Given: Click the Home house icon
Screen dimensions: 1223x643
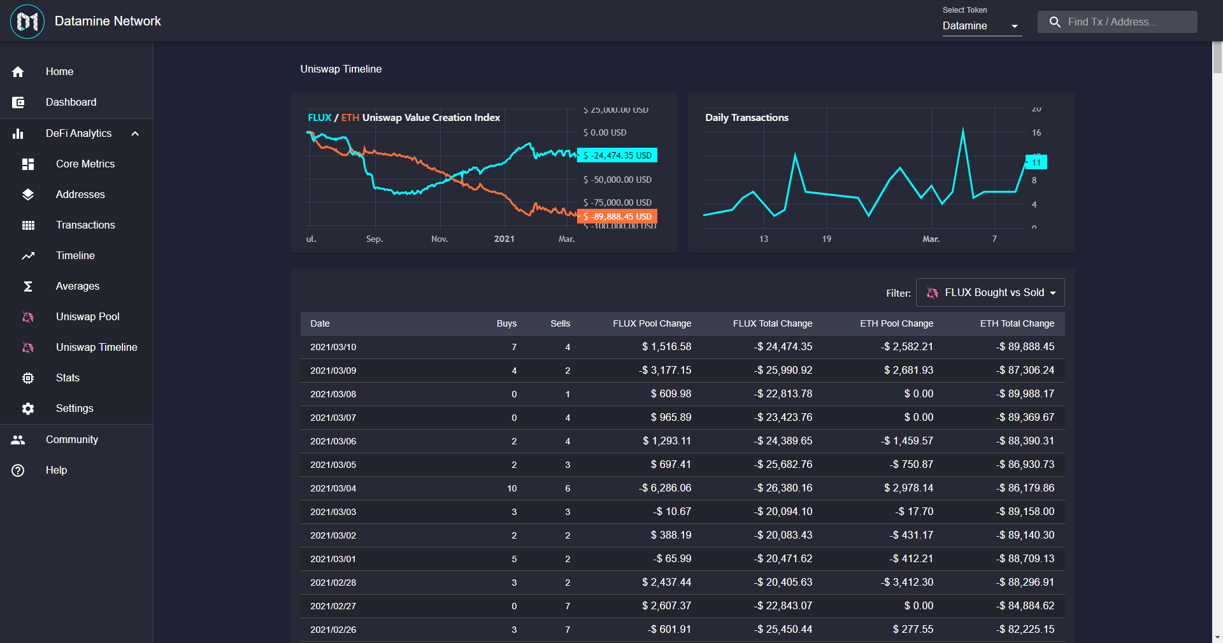Looking at the screenshot, I should click(x=18, y=72).
